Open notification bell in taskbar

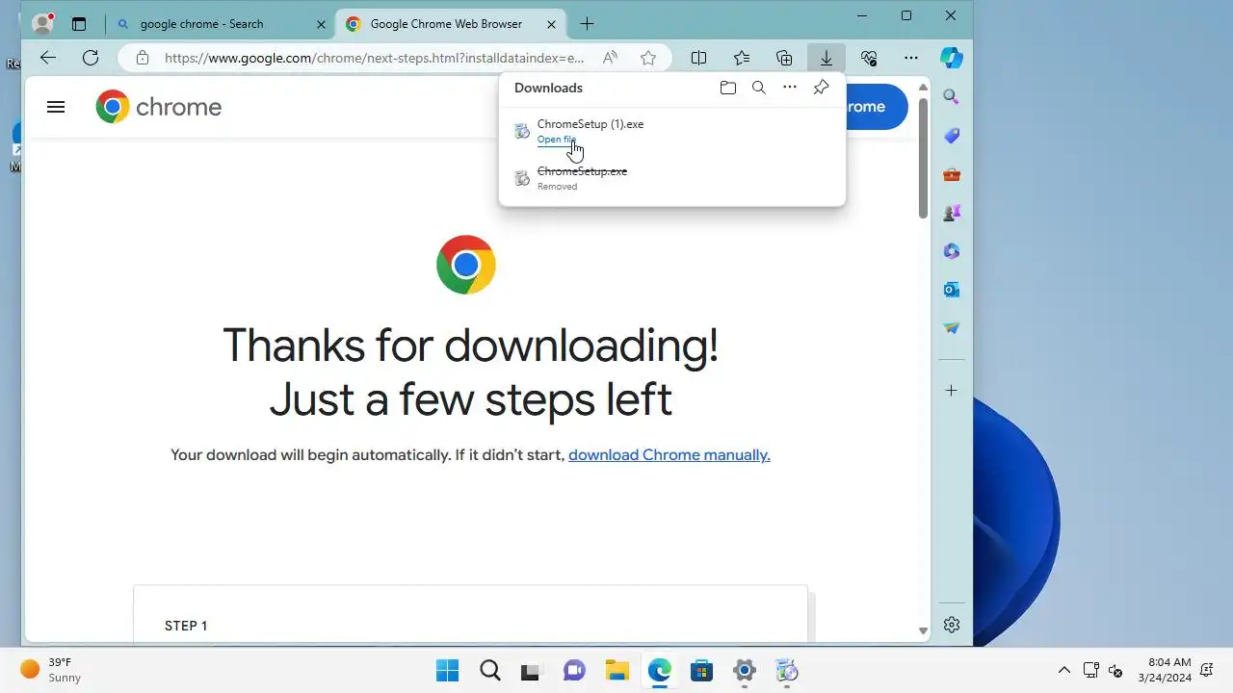click(x=1208, y=670)
